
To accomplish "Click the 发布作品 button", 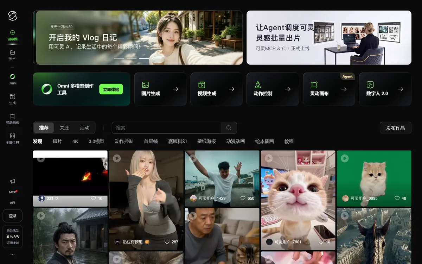I will point(396,128).
